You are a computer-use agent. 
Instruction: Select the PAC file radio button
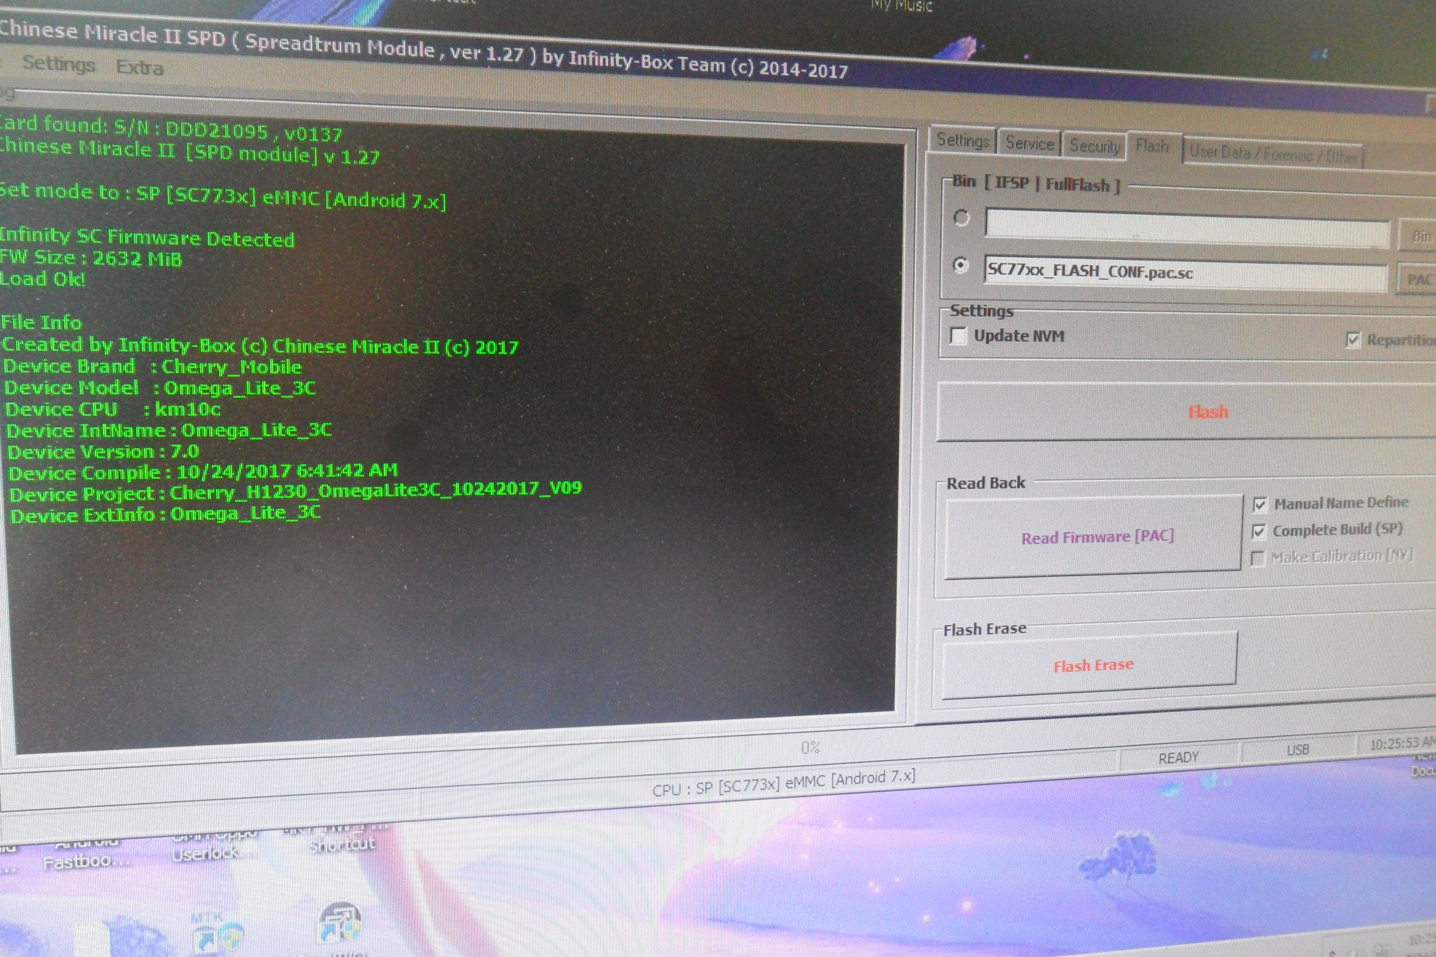point(960,266)
